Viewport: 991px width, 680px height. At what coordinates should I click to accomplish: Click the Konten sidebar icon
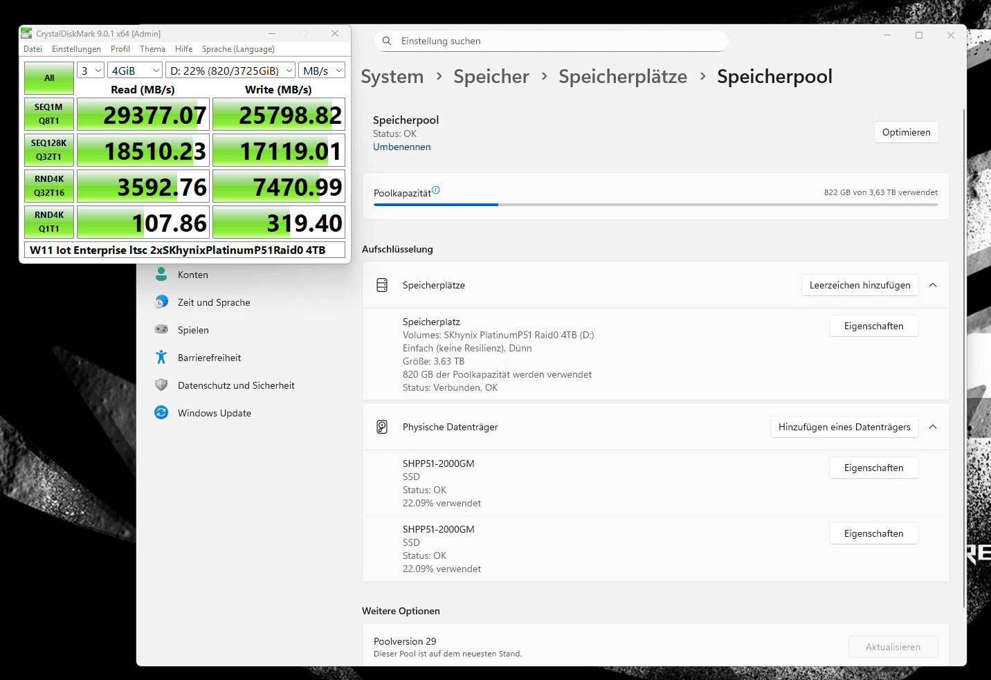161,275
